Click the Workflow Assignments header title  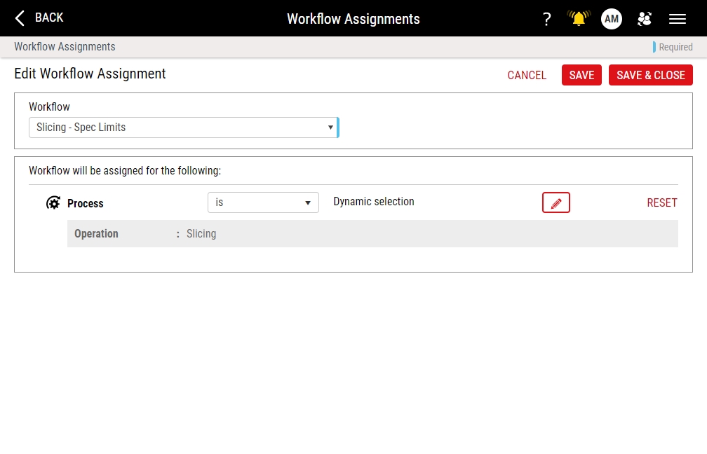click(353, 19)
